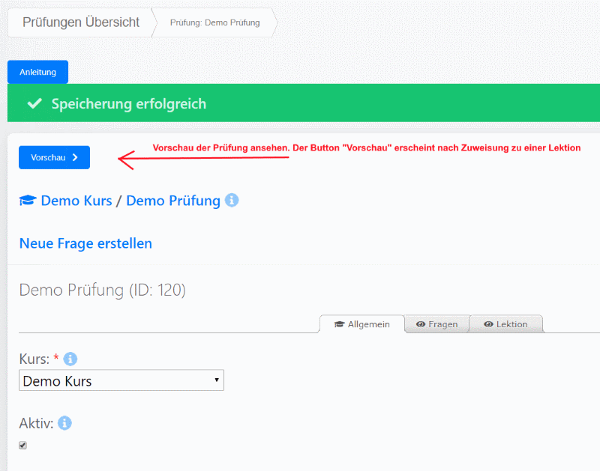This screenshot has width=600, height=471.
Task: Open the Kurs dropdown showing Demo Kurs
Action: point(121,380)
